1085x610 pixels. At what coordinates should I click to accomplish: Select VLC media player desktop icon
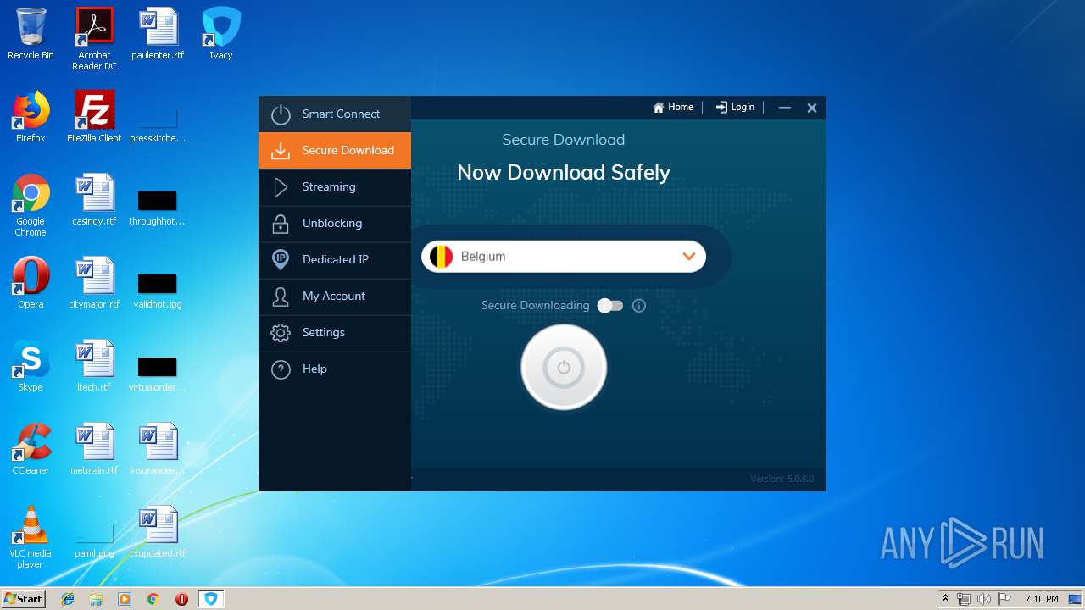click(x=31, y=537)
